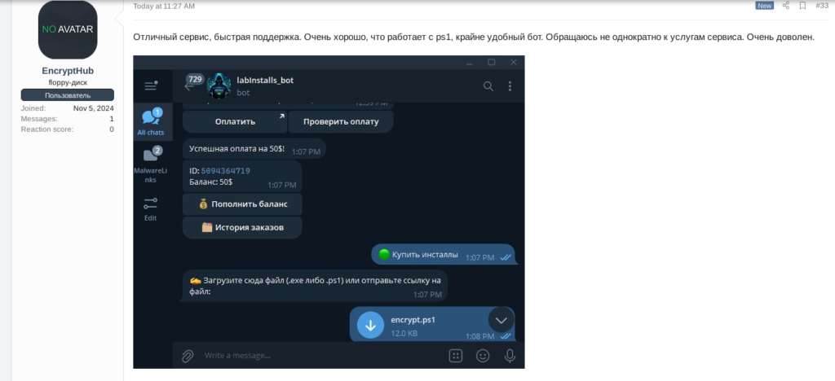Download the encrypt.ps1 file
Viewport: 835px width, 381px height.
tap(370, 325)
